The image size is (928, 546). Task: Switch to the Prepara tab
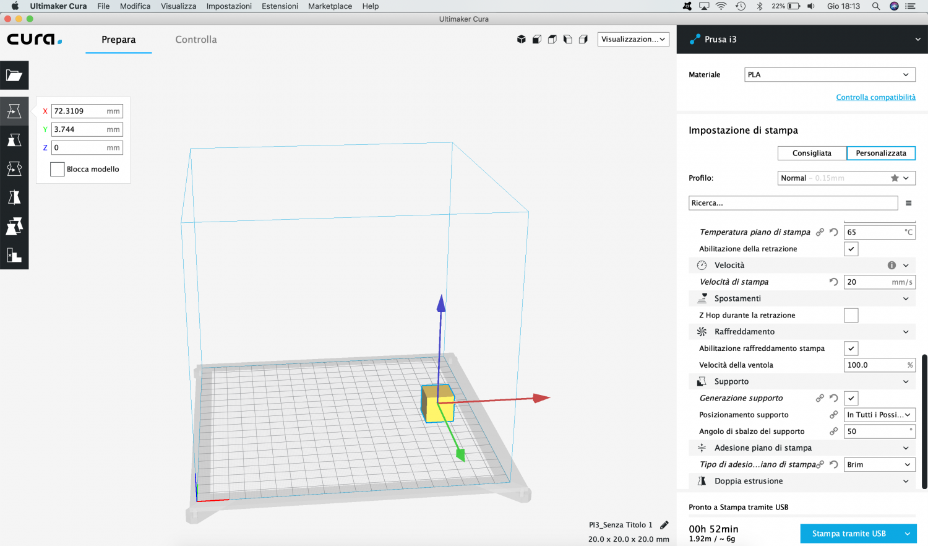coord(119,40)
